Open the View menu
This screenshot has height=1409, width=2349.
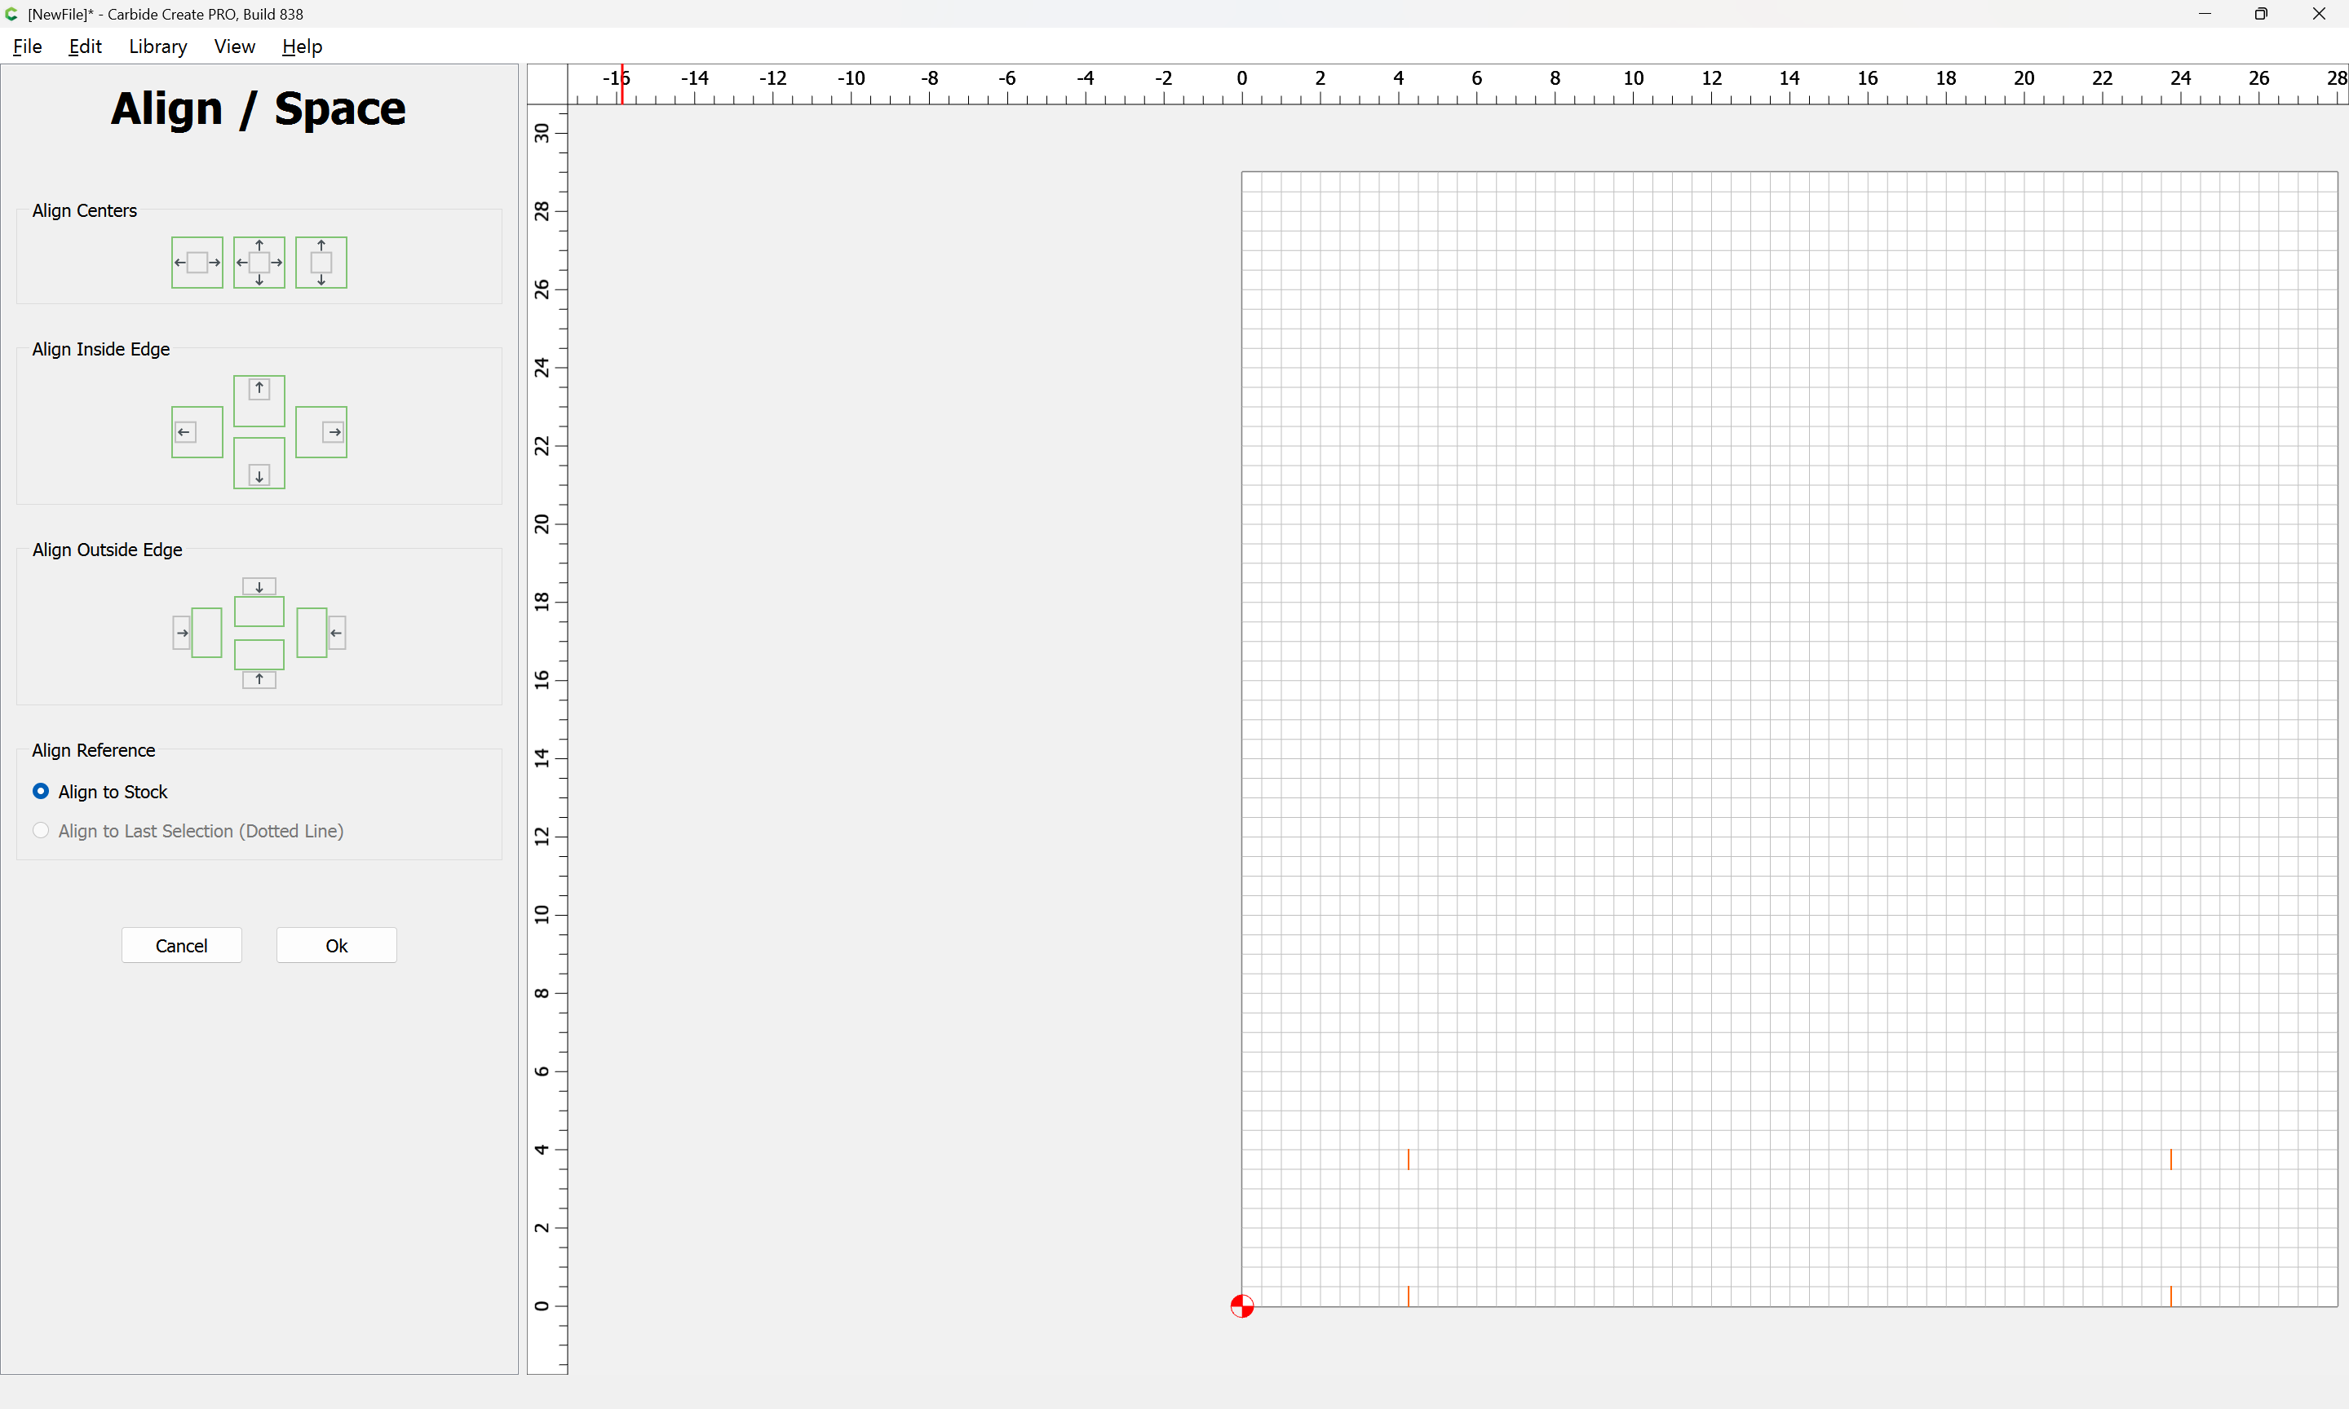click(x=233, y=46)
